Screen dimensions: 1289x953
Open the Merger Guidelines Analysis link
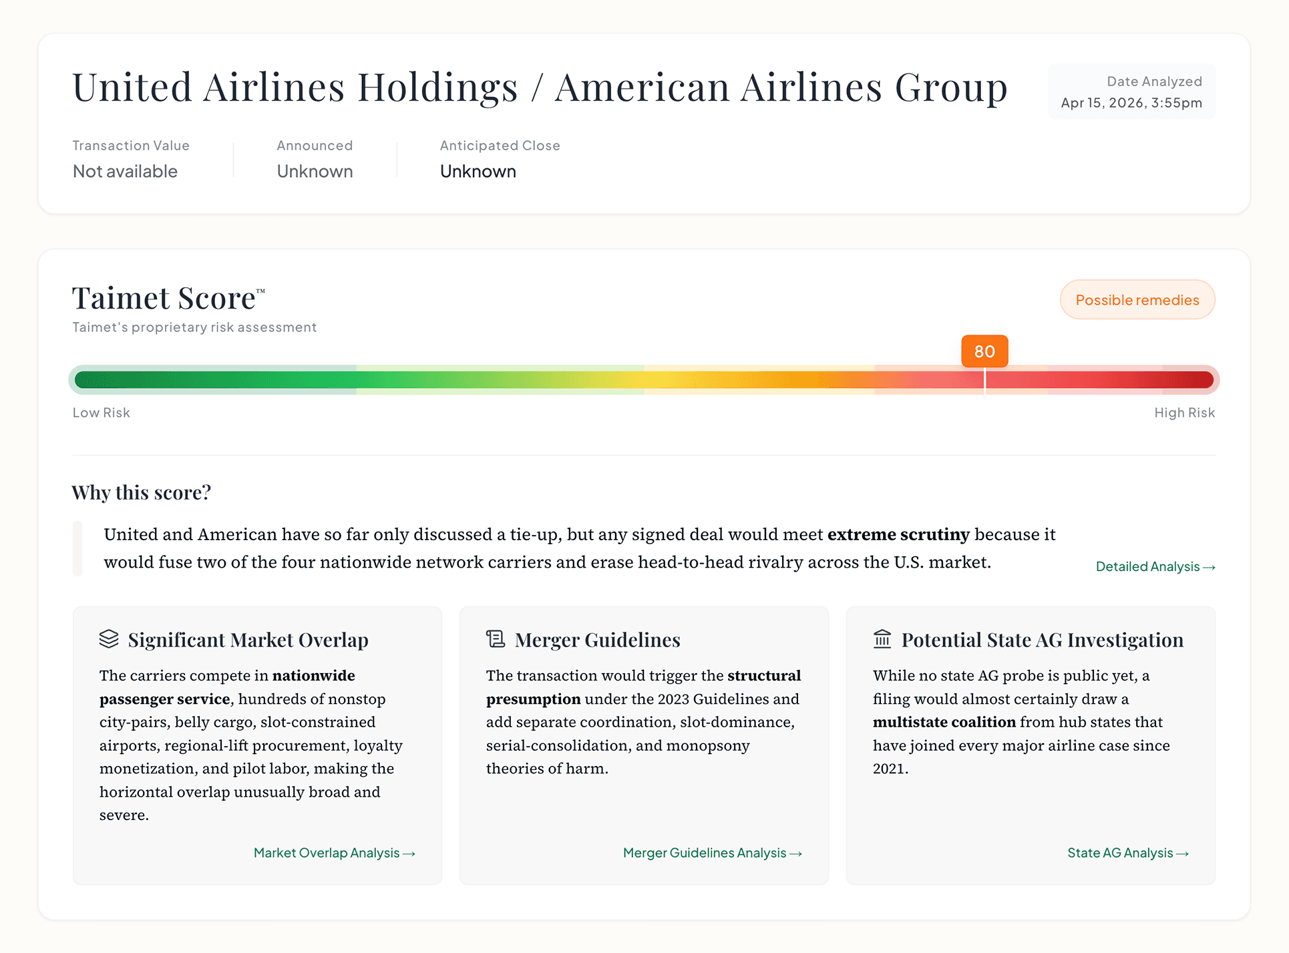click(x=713, y=853)
